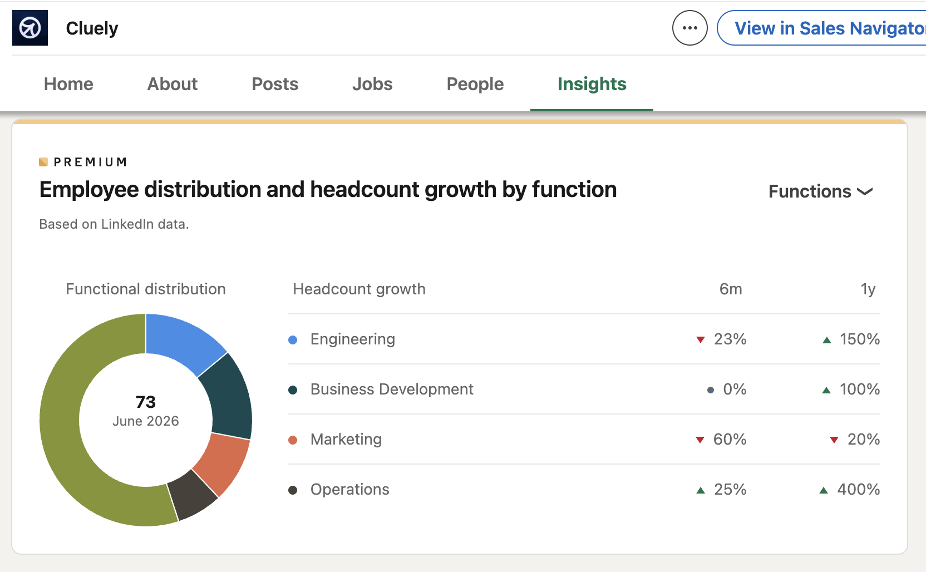The height and width of the screenshot is (572, 926).
Task: Click the 6m column header
Action: pyautogui.click(x=731, y=289)
